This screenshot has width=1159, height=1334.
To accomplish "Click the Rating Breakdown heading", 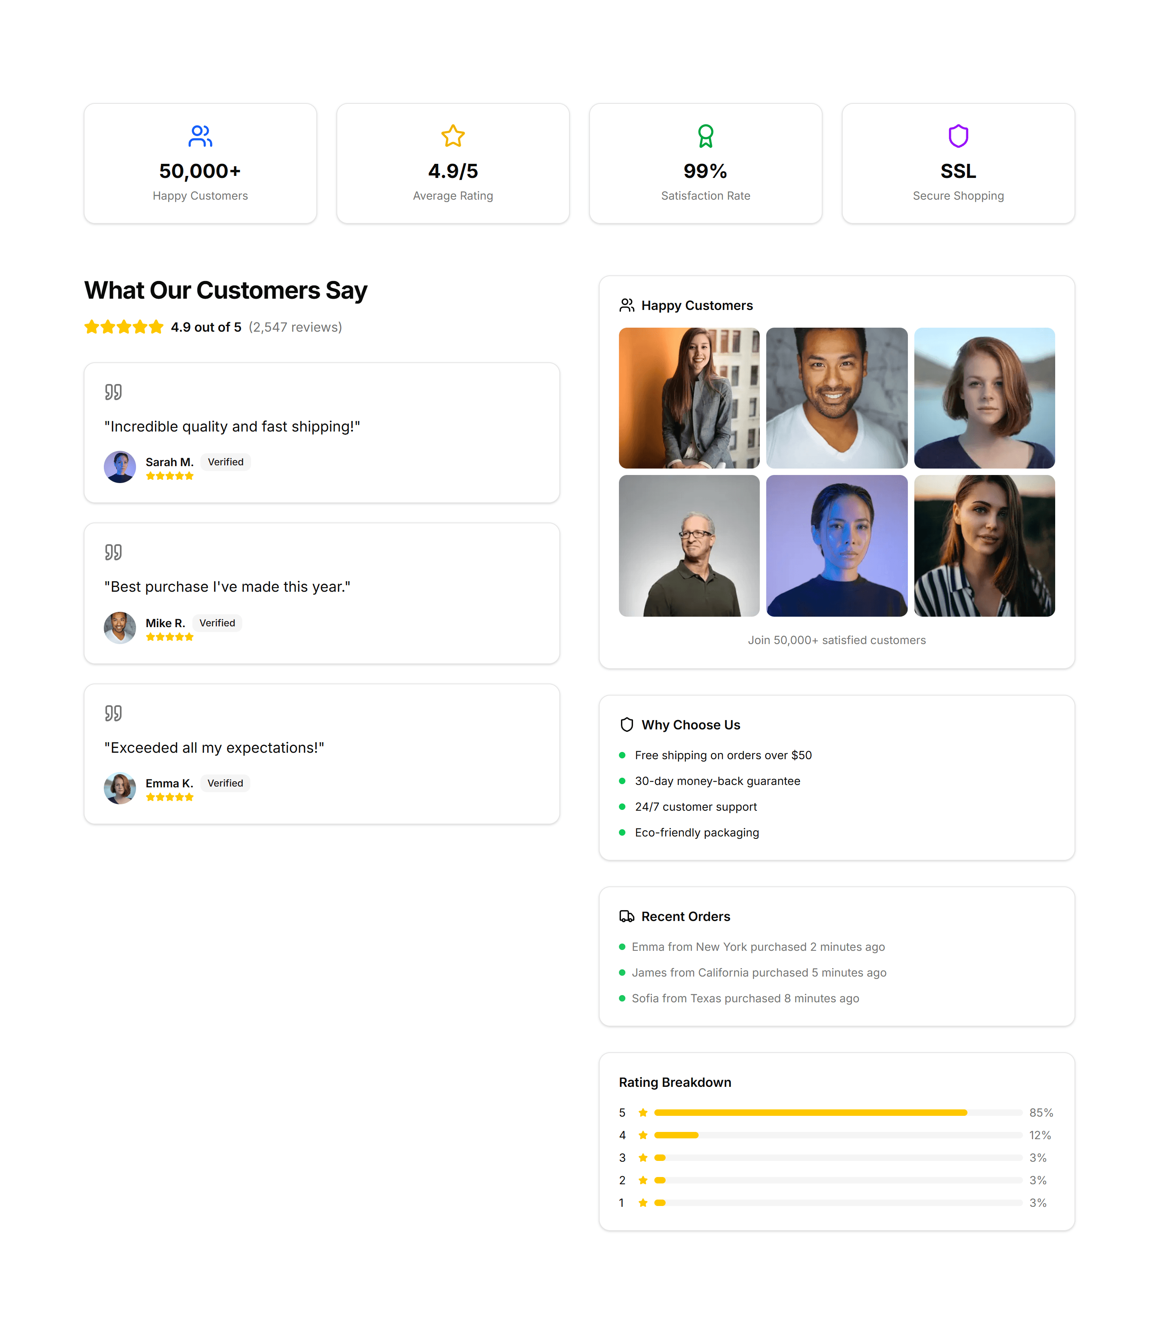I will (x=674, y=1082).
